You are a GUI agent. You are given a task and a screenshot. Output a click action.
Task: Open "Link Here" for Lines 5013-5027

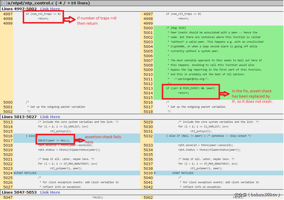(50, 117)
